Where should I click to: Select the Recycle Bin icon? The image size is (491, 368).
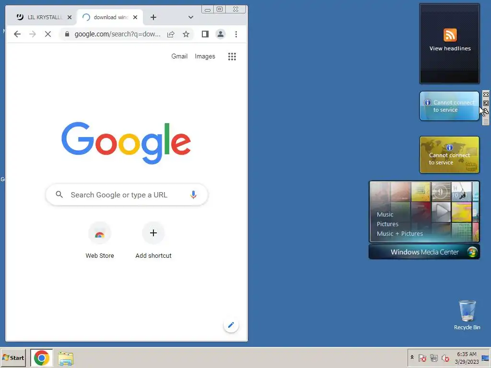tap(467, 315)
